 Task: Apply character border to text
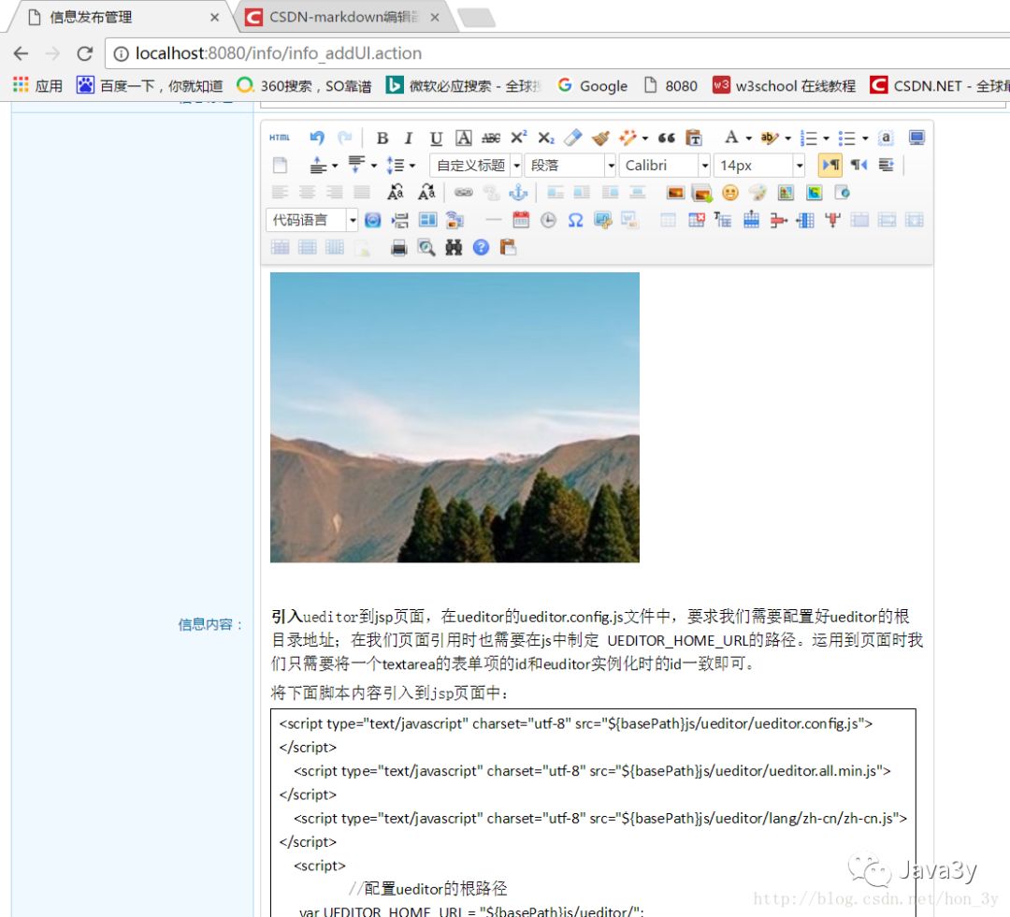(463, 138)
